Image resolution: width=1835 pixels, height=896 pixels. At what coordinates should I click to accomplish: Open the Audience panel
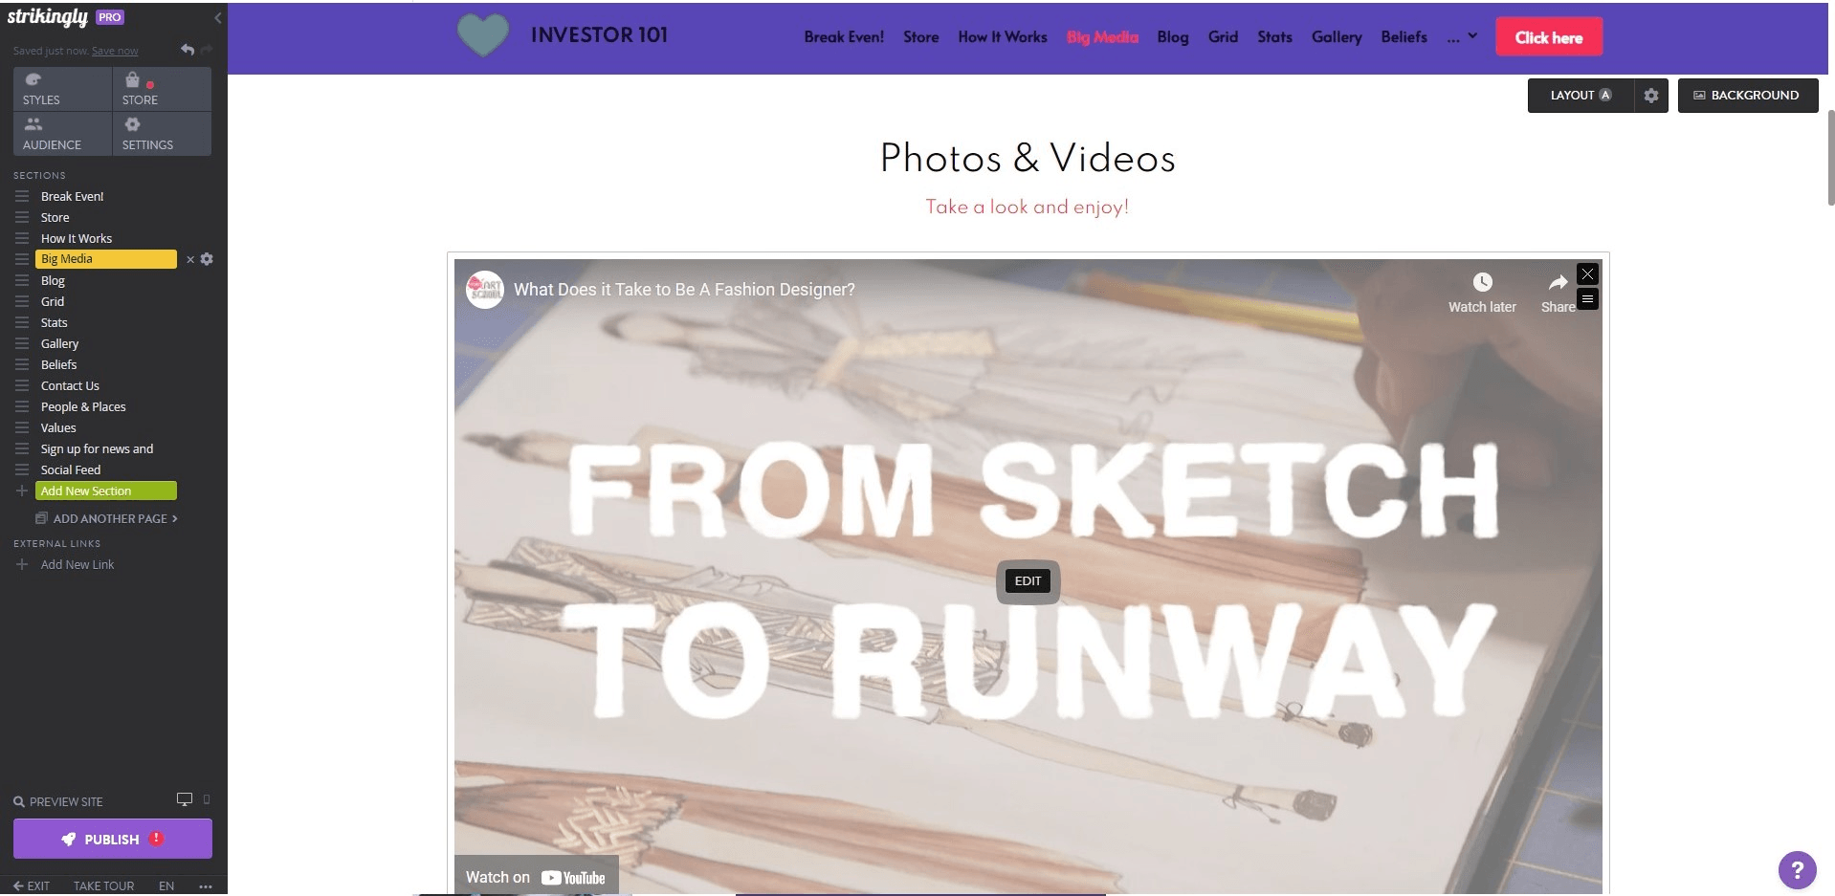(62, 134)
